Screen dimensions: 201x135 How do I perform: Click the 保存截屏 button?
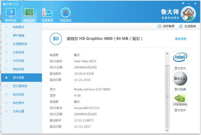coord(166,26)
